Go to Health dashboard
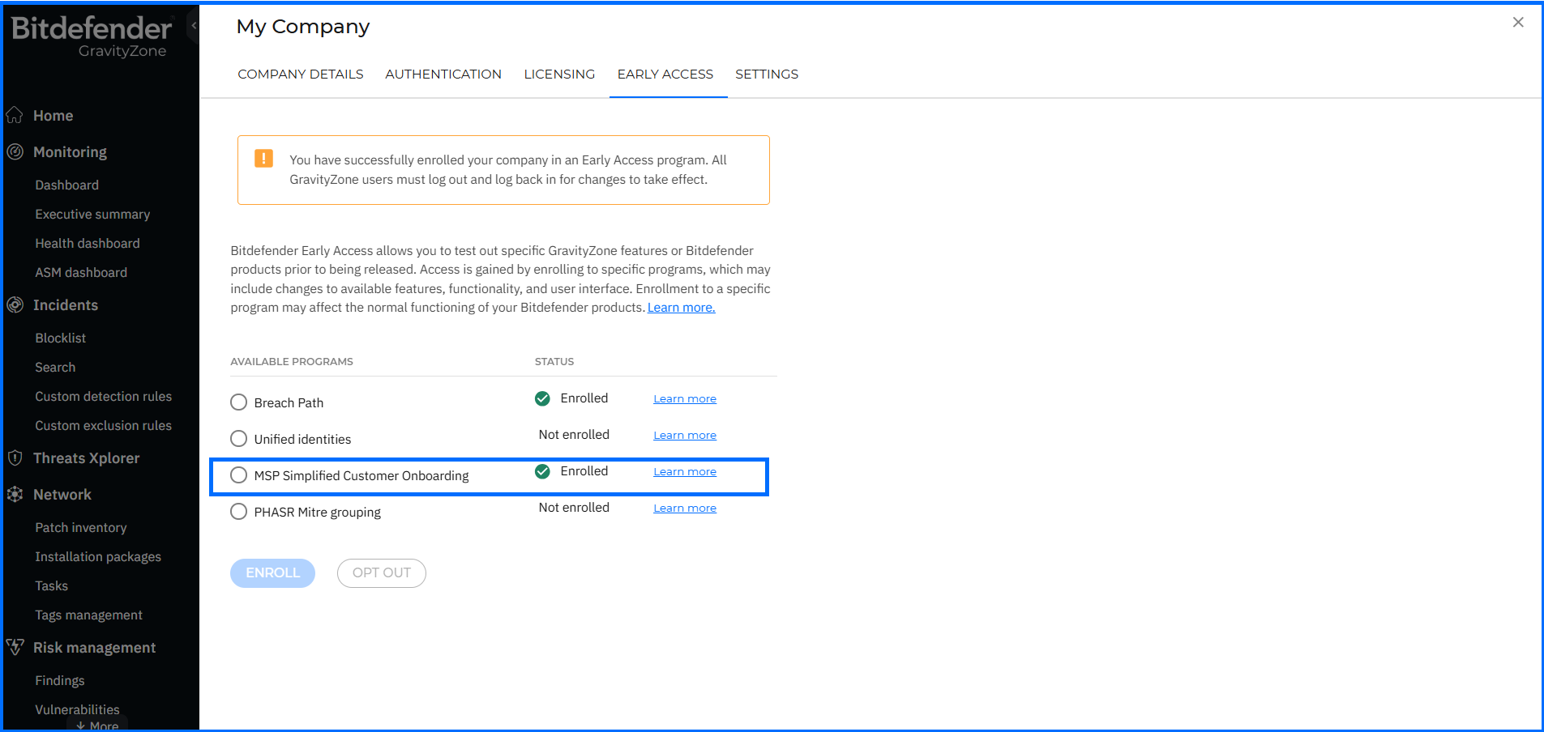This screenshot has width=1544, height=732. 88,244
